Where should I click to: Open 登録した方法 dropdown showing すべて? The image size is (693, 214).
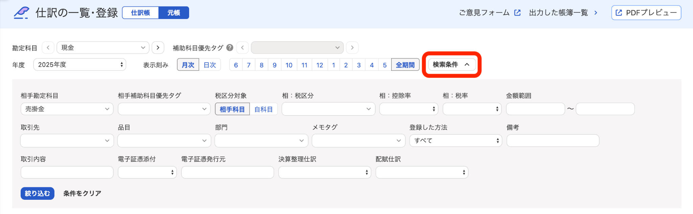456,141
